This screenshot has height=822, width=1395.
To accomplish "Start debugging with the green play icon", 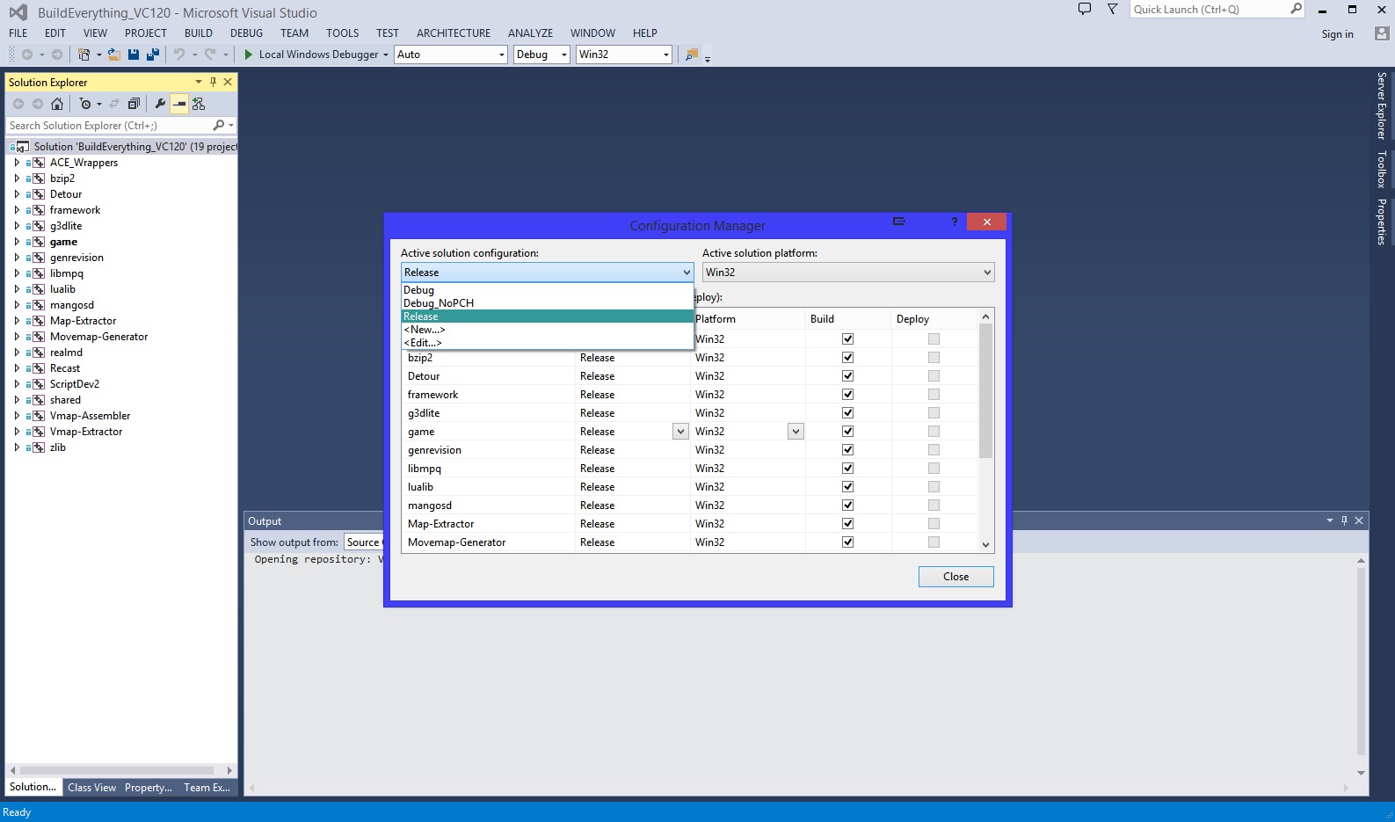I will (249, 55).
